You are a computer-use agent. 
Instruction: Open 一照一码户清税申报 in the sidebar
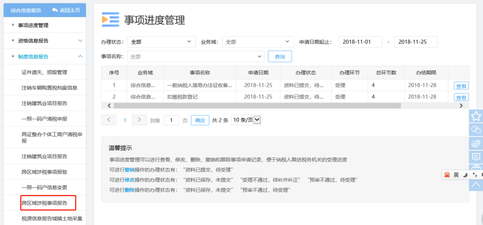(45, 119)
